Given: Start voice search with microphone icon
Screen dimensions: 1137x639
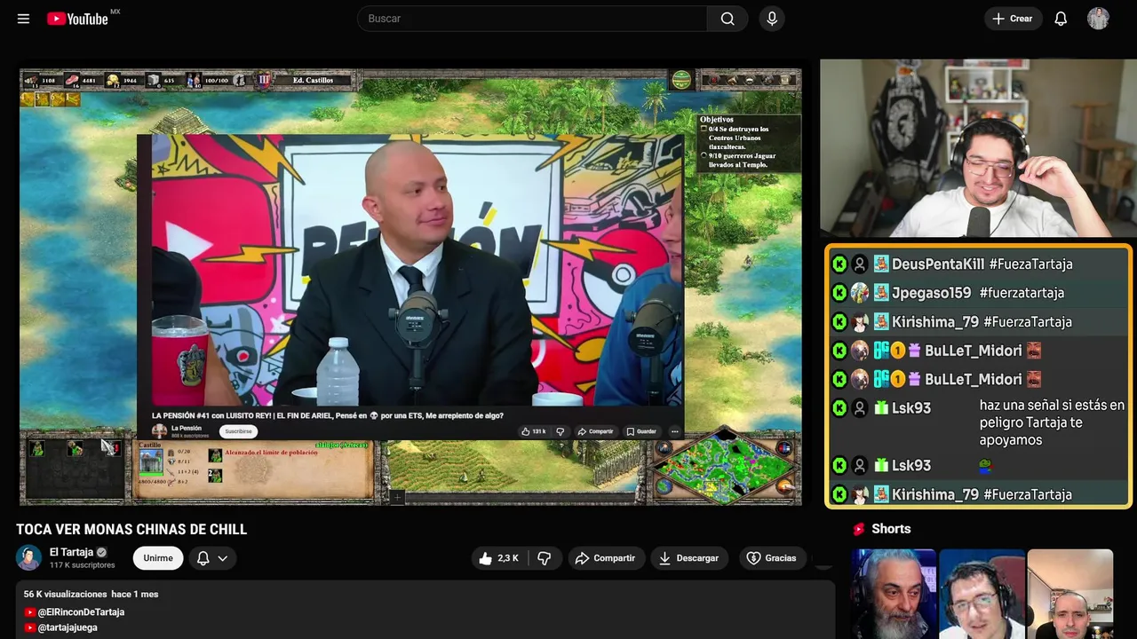Looking at the screenshot, I should tap(772, 19).
